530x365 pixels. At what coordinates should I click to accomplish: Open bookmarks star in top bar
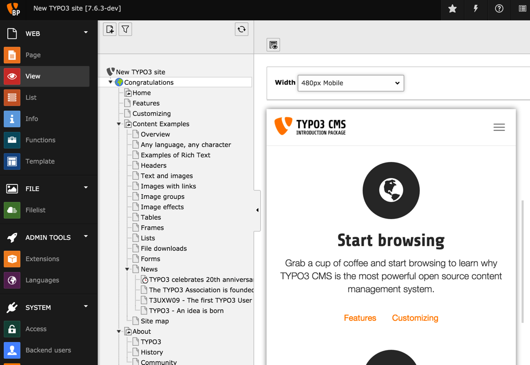[x=452, y=9]
